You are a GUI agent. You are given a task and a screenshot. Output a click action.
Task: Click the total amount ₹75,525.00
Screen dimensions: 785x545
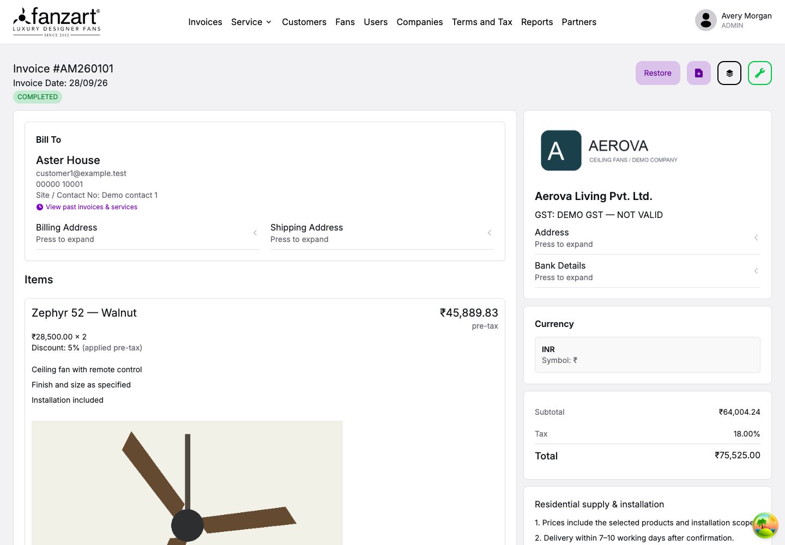tap(738, 455)
